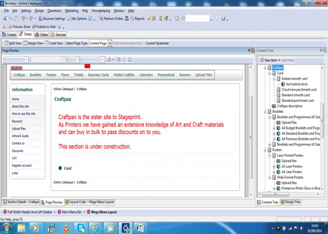
Task: Launch Preview Store
Action: pyautogui.click(x=20, y=27)
